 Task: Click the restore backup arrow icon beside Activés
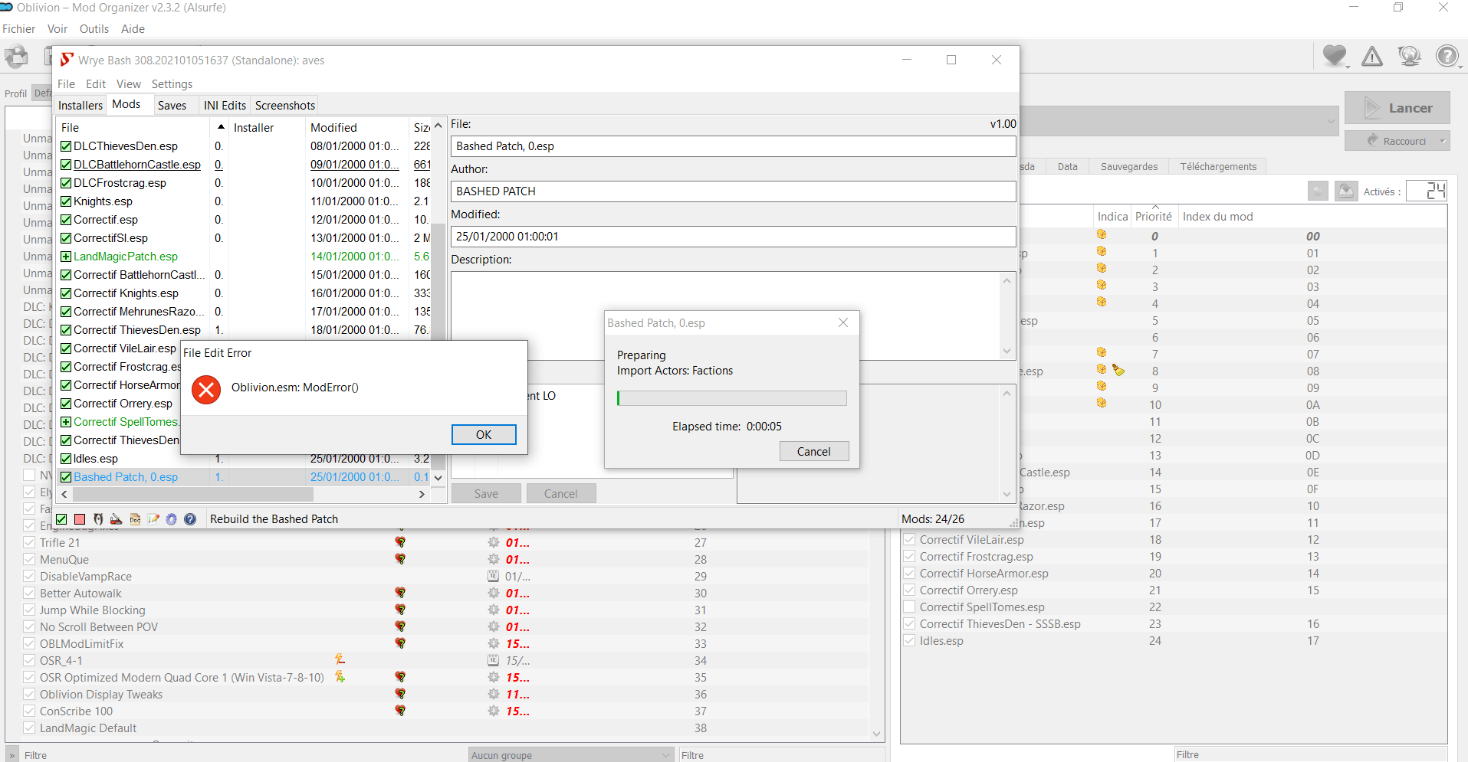pyautogui.click(x=1318, y=191)
